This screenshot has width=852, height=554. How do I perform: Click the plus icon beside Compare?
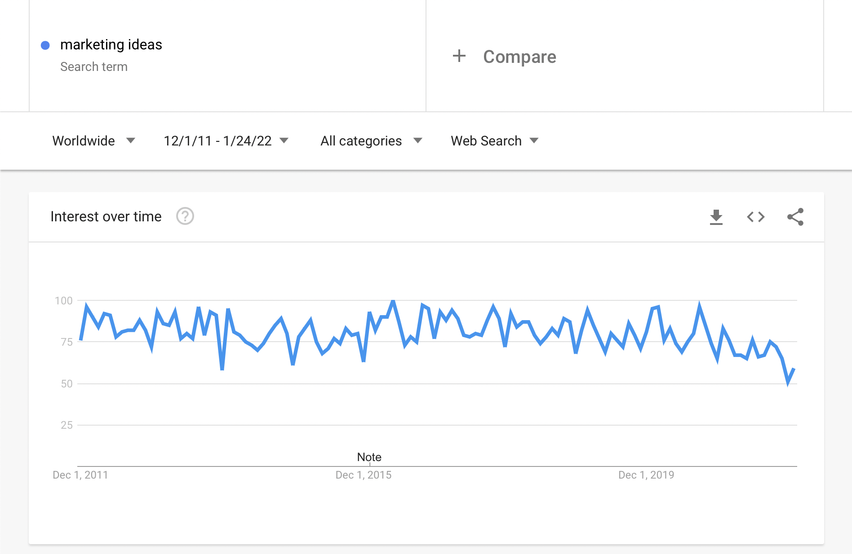pyautogui.click(x=459, y=56)
